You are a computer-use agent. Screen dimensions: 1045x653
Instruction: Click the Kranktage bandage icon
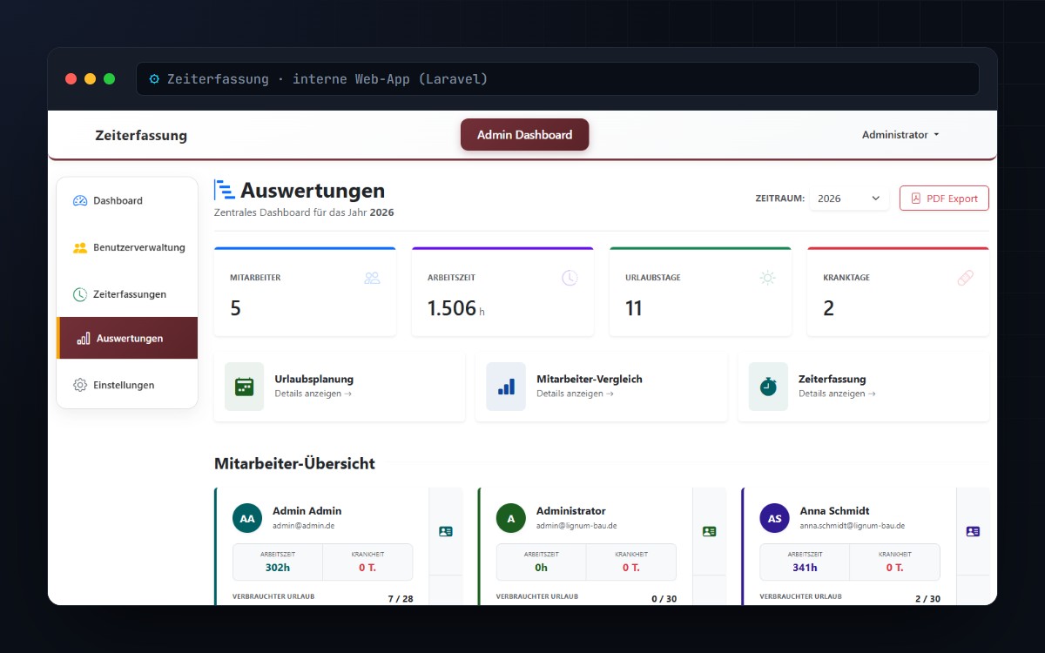965,278
